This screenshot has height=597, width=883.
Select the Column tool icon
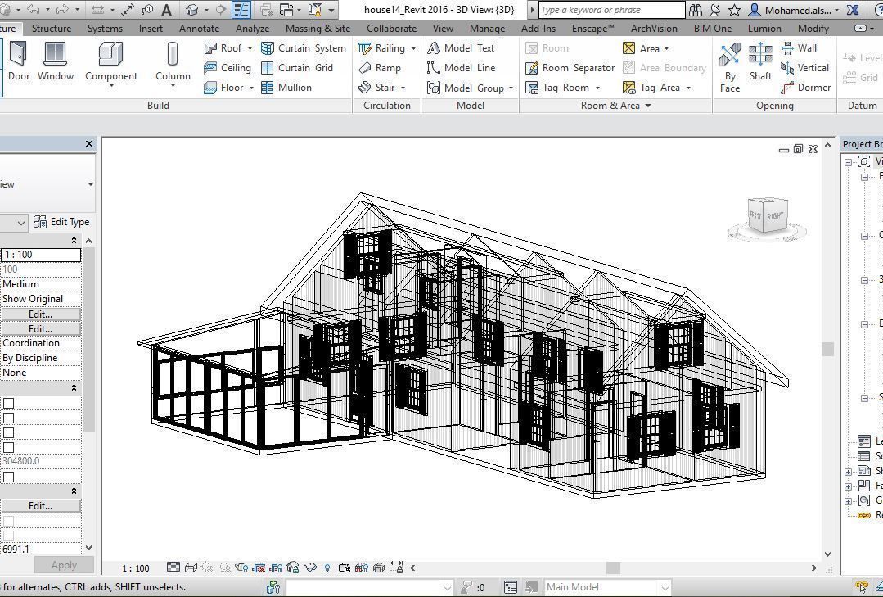[x=173, y=55]
